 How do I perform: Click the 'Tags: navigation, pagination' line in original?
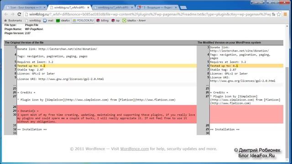pos(52,56)
